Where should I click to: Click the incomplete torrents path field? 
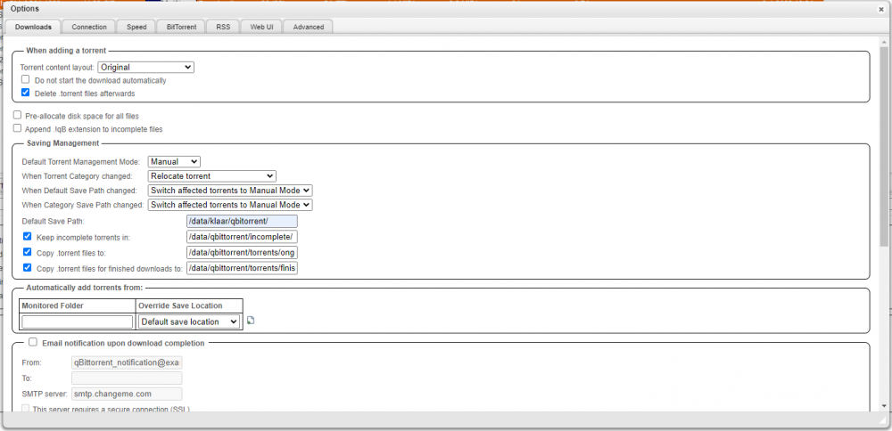(x=242, y=237)
